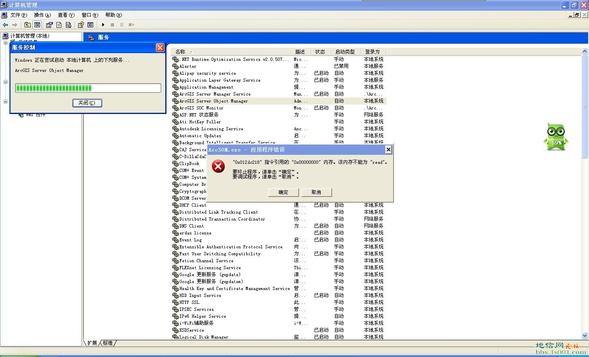Select the Application Management service
The height and width of the screenshot is (357, 589).
tap(279, 87)
